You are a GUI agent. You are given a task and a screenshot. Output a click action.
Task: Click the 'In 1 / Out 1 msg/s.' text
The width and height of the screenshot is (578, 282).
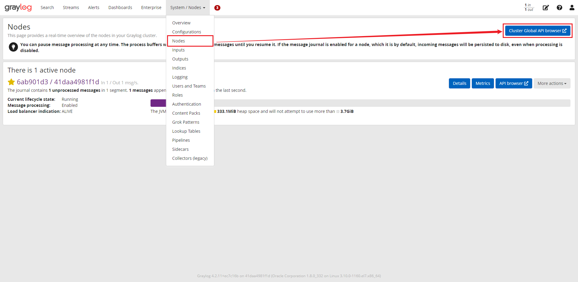pyautogui.click(x=120, y=83)
